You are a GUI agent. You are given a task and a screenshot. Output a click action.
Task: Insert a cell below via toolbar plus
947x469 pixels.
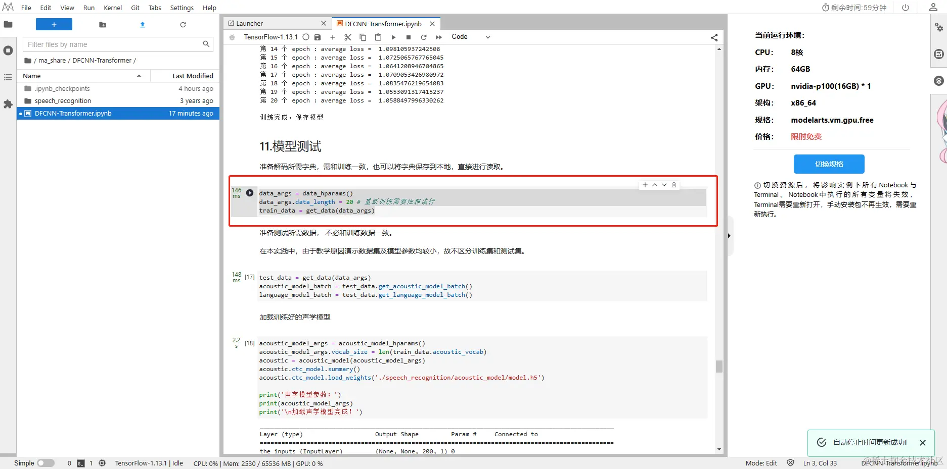pyautogui.click(x=333, y=37)
